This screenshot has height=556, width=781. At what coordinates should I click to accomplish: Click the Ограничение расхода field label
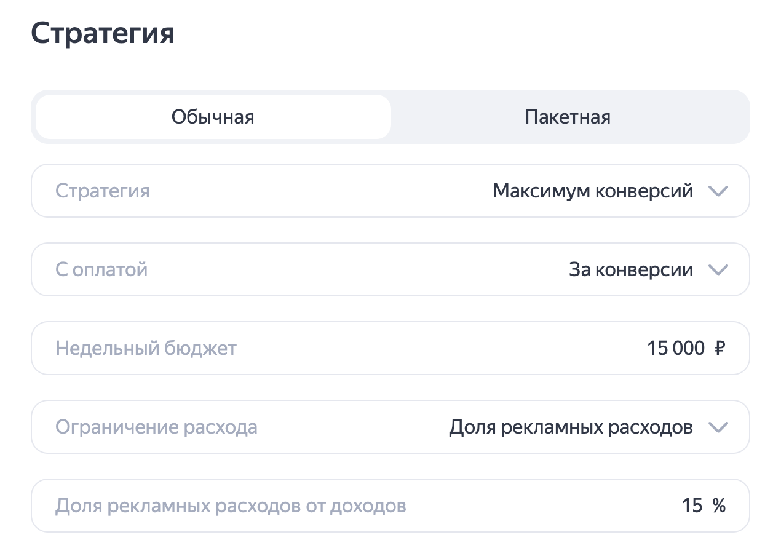[x=156, y=427]
